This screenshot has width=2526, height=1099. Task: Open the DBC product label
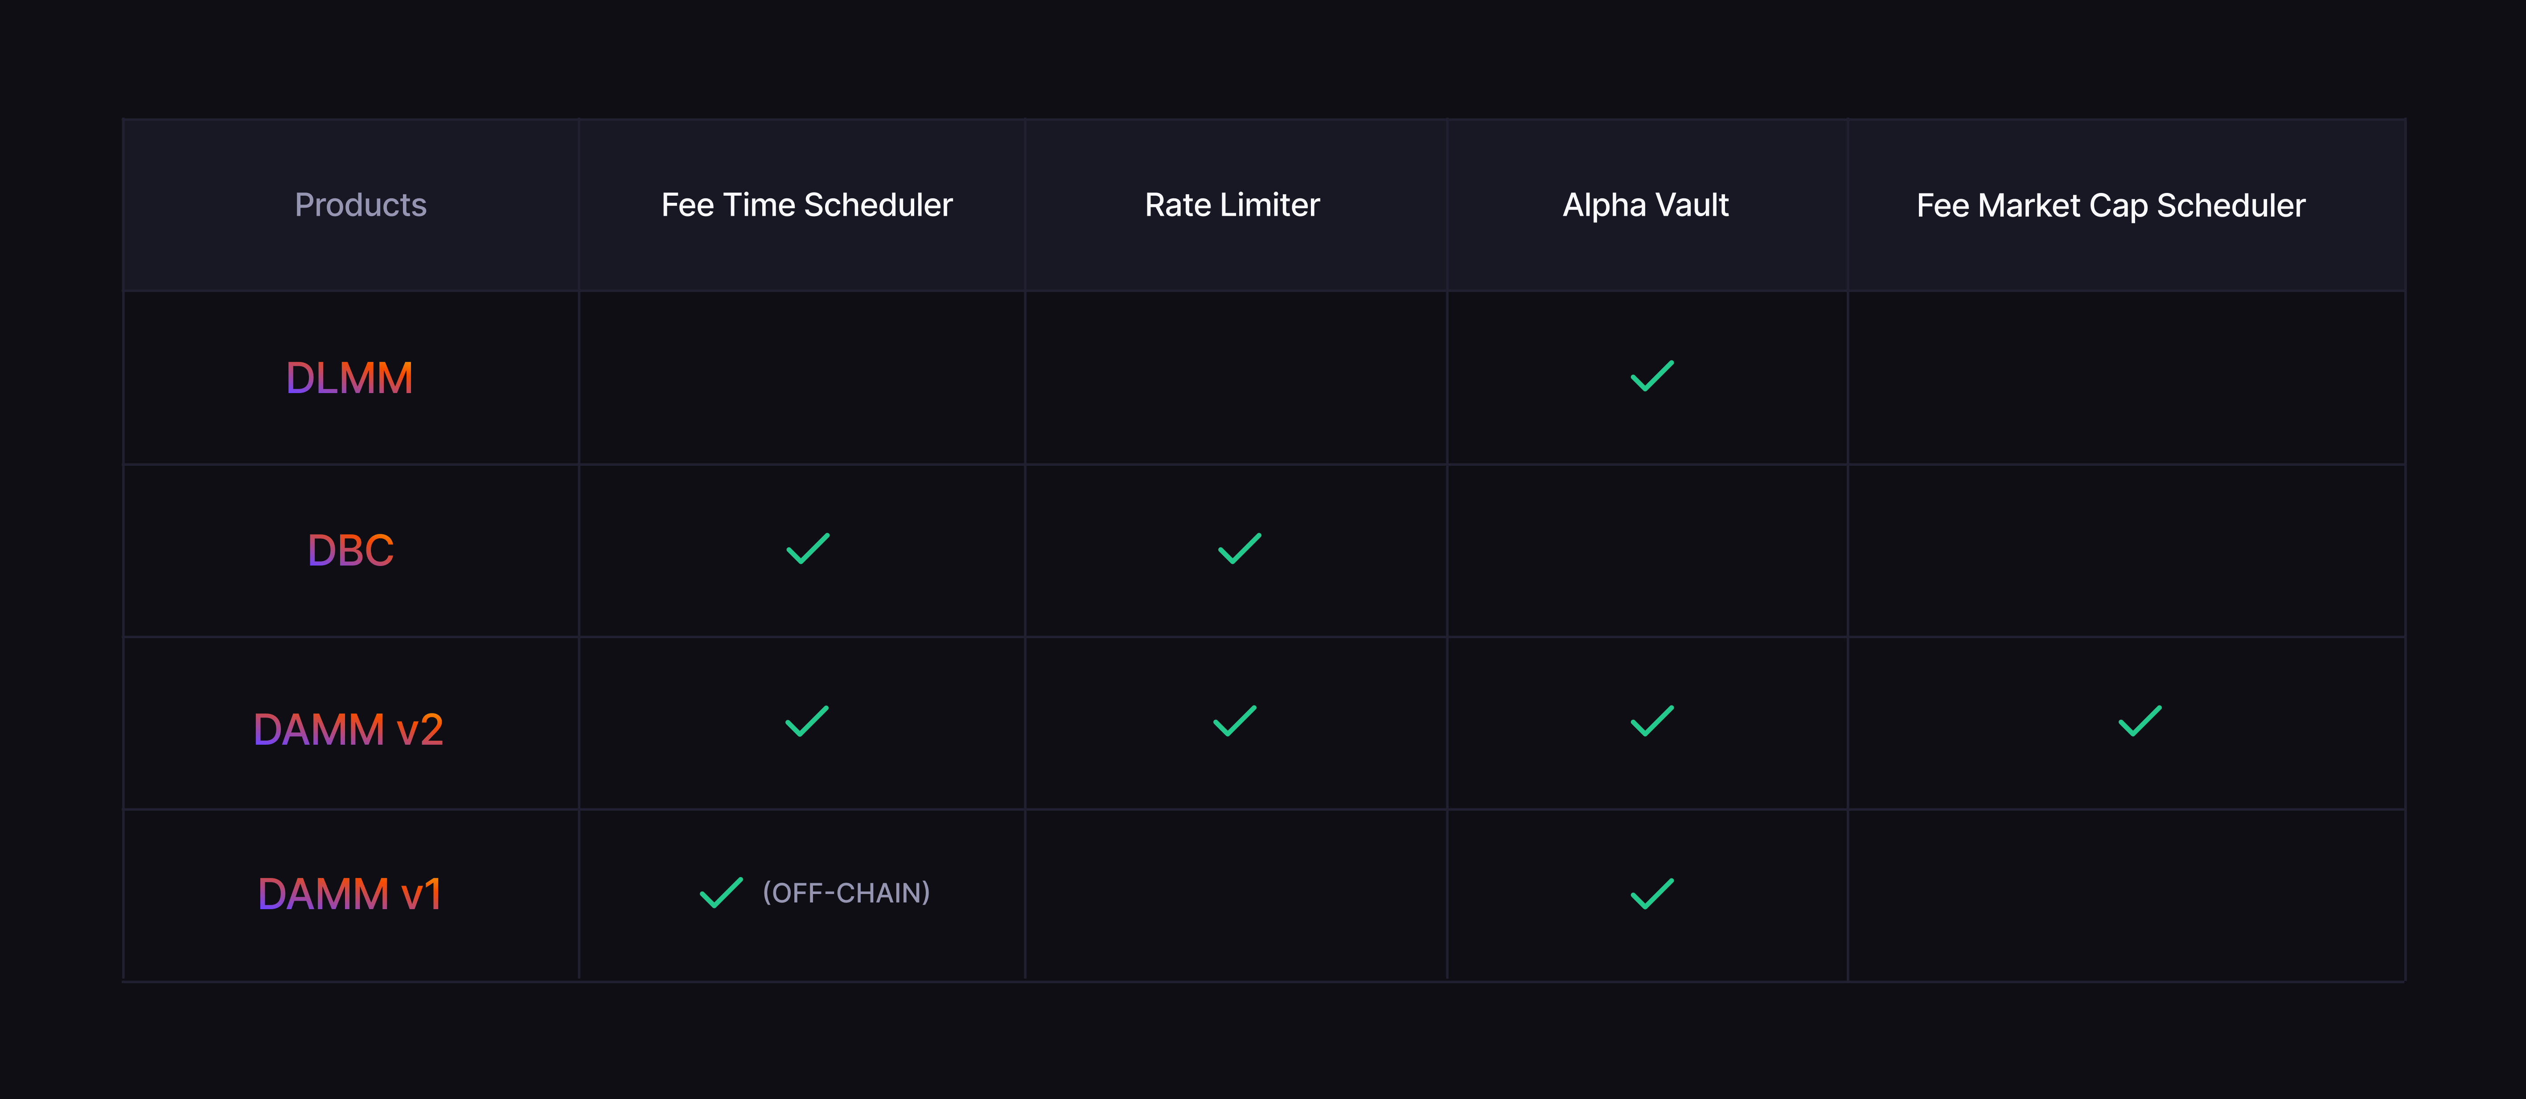[350, 551]
